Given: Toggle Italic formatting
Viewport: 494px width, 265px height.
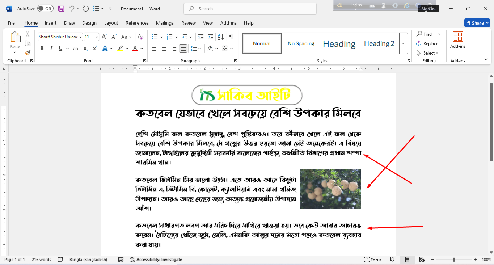Looking at the screenshot, I should [51, 49].
